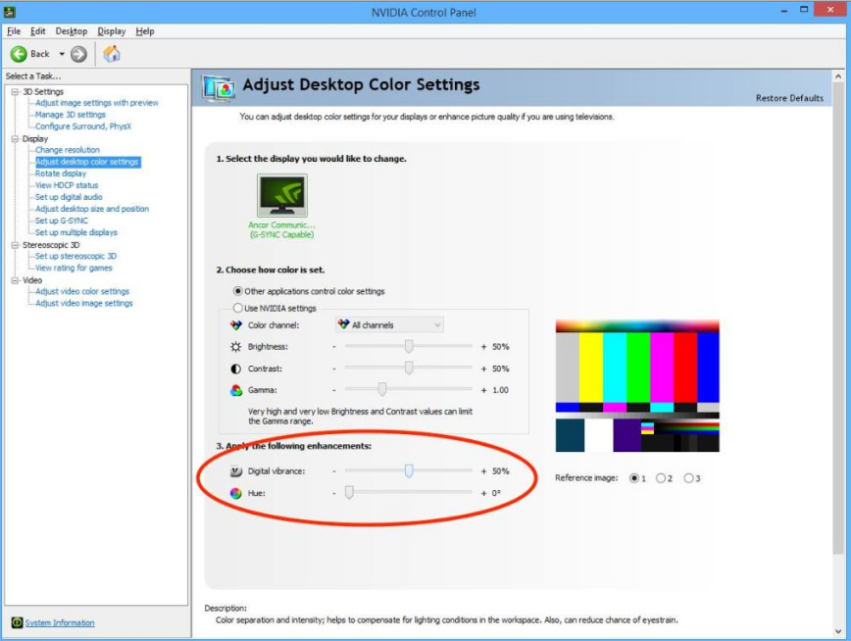Open 'Rotate display' task
The width and height of the screenshot is (851, 641).
pyautogui.click(x=61, y=173)
